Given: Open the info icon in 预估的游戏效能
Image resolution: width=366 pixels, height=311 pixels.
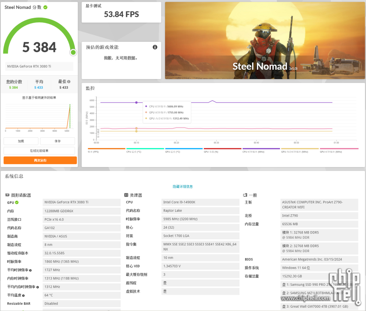Looking at the screenshot, I should 155,47.
